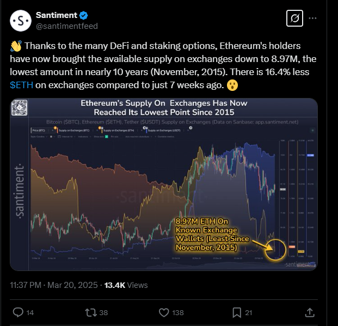
Task: Toggle bookmark on this post
Action: (237, 312)
